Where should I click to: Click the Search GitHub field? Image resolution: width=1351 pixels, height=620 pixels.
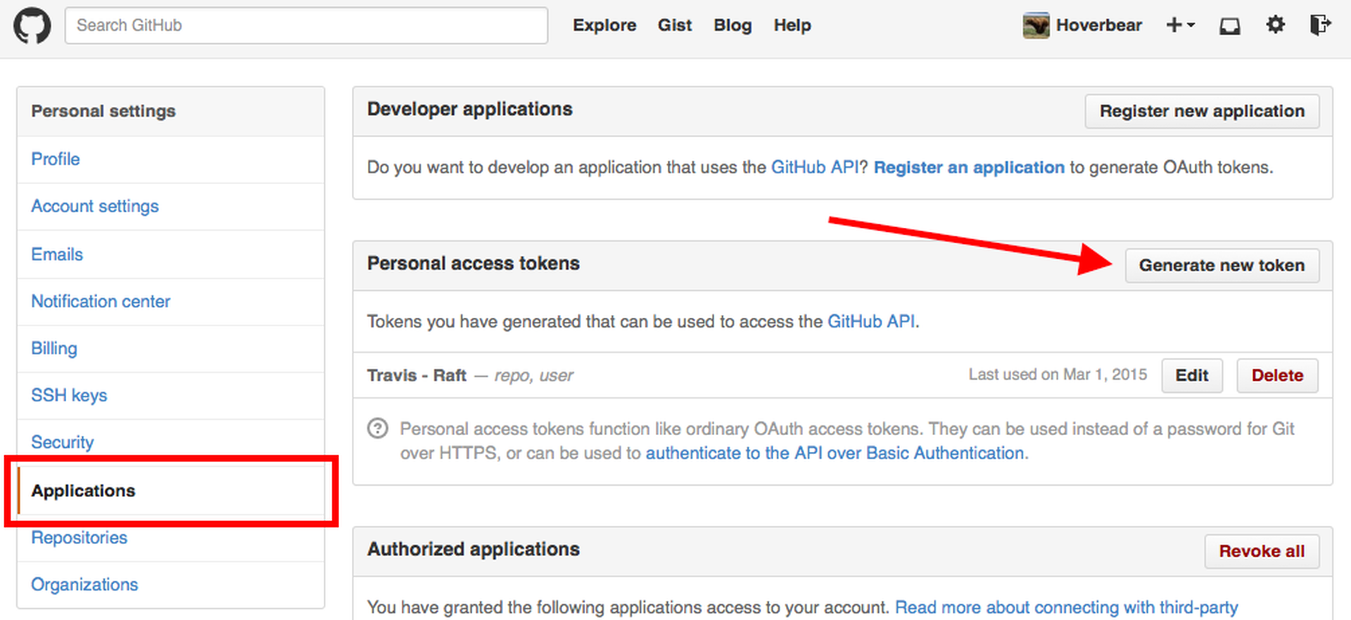[306, 26]
